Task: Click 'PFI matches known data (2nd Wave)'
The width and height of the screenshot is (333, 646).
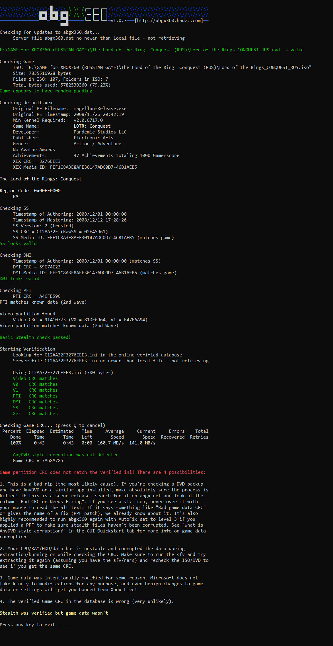Action: tap(43, 302)
